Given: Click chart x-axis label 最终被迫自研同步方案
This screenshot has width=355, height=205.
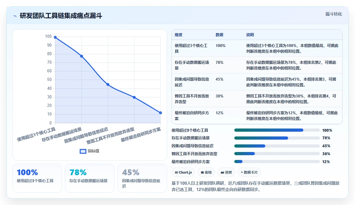Looking at the screenshot, I should coord(141,135).
